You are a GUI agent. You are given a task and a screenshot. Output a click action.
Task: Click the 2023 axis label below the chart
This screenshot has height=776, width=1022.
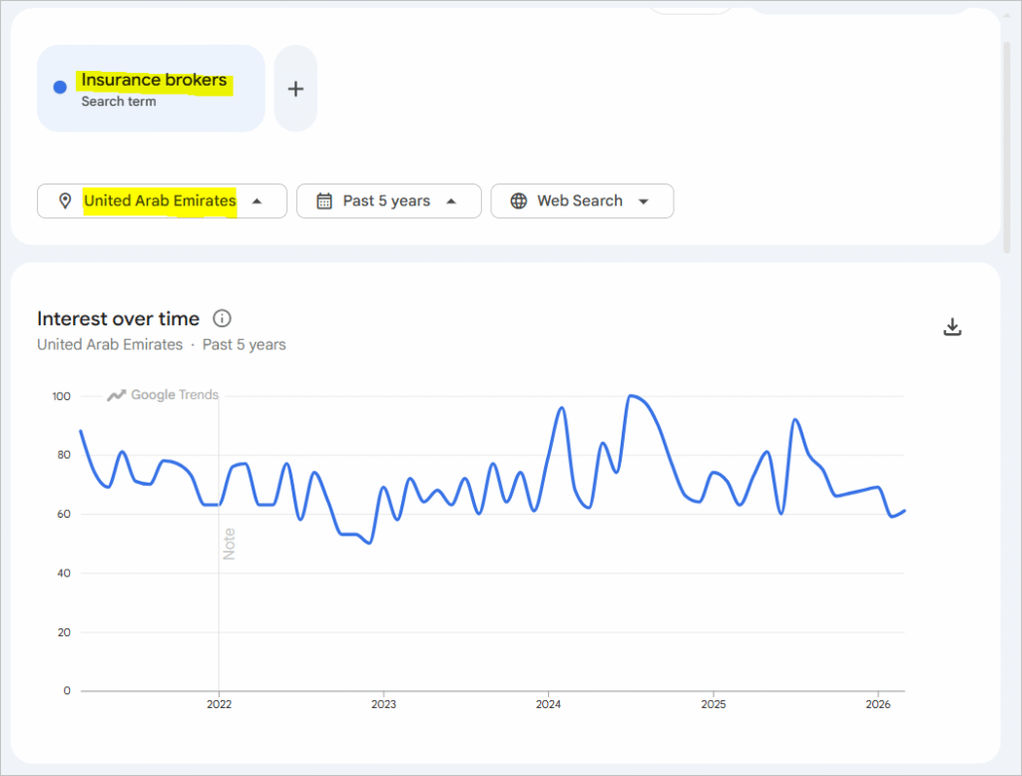(383, 704)
